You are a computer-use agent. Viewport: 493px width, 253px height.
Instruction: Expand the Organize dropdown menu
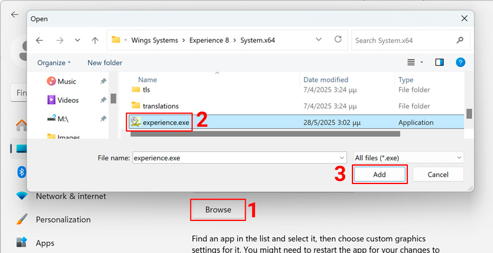(x=54, y=63)
